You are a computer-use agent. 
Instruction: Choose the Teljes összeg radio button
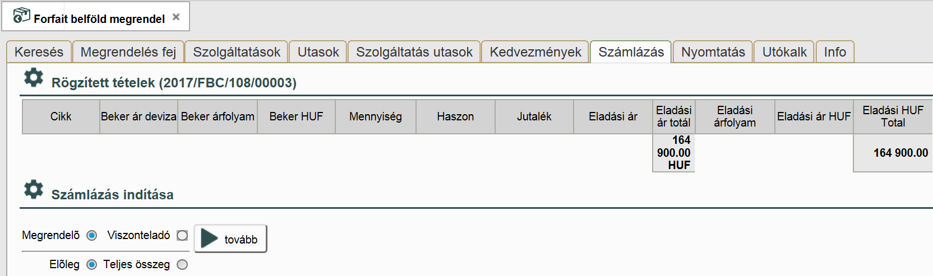[x=182, y=265]
